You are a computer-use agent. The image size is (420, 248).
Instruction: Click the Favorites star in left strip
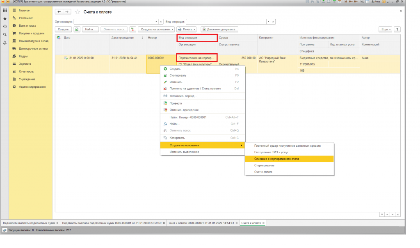pos(5,18)
